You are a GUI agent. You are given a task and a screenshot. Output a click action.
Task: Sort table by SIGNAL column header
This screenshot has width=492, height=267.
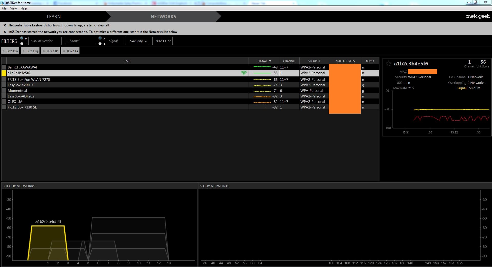pos(264,61)
